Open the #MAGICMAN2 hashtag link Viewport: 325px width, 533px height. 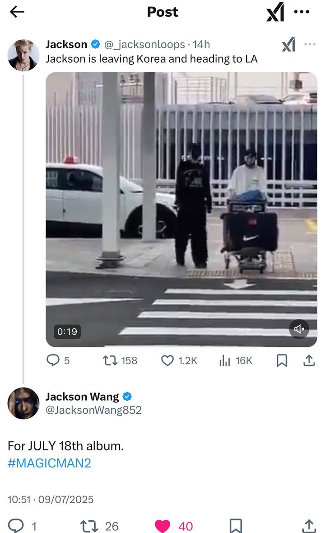click(50, 463)
